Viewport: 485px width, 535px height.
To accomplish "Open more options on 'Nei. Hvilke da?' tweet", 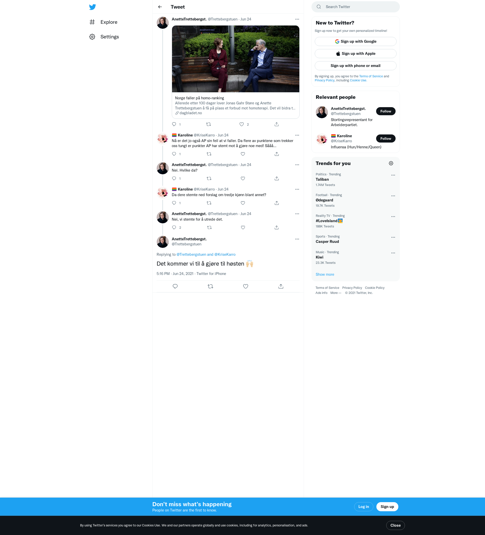I will 297,165.
